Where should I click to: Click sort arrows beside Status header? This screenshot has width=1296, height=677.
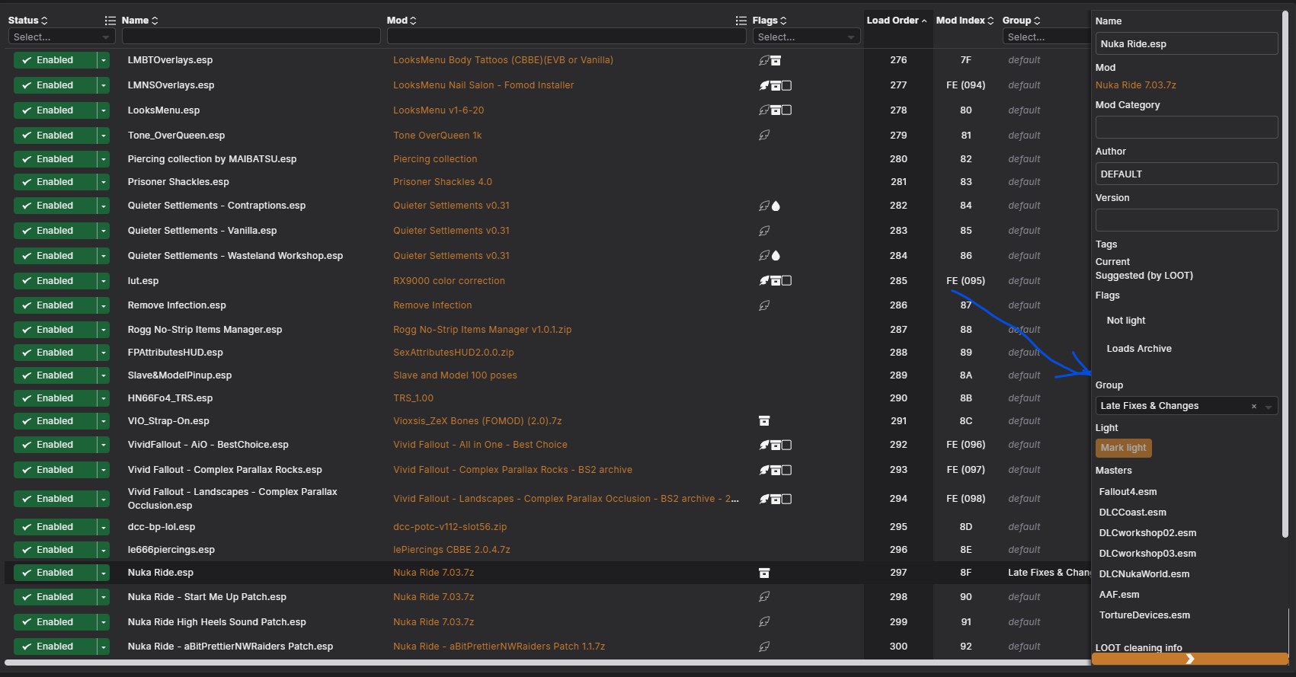pos(44,21)
